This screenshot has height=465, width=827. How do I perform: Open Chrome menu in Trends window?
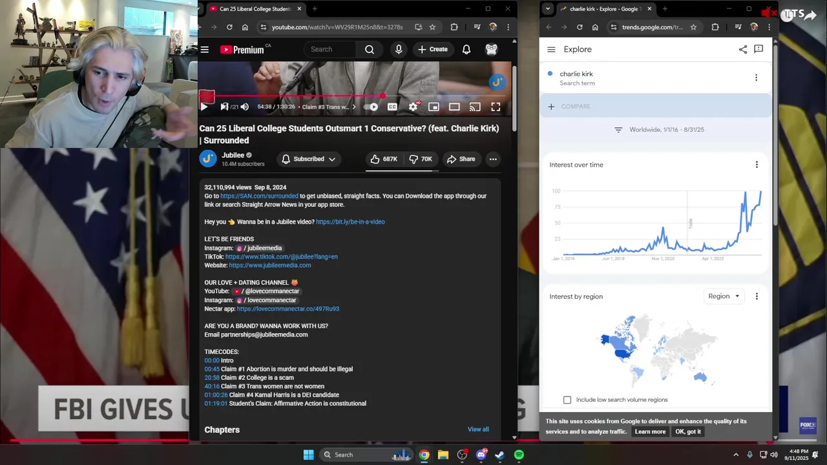769,27
